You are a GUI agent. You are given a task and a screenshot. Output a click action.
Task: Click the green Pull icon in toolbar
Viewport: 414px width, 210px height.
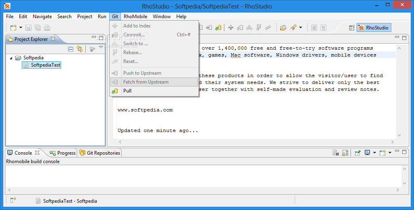pyautogui.click(x=218, y=27)
